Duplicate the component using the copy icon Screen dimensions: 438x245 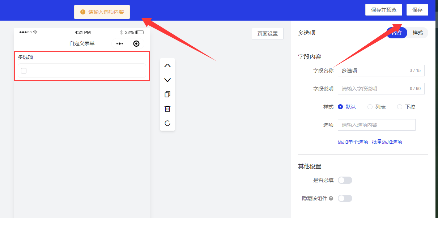167,94
